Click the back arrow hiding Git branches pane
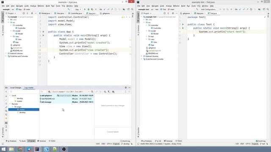Screen dimensions: 271x152 coord(6,92)
